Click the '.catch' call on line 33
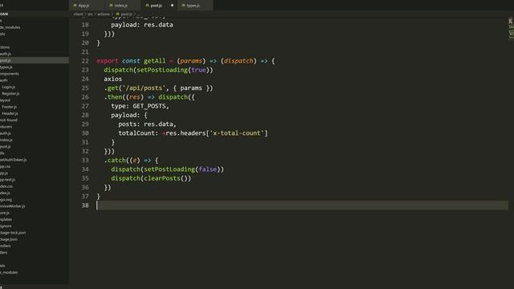 [115, 161]
